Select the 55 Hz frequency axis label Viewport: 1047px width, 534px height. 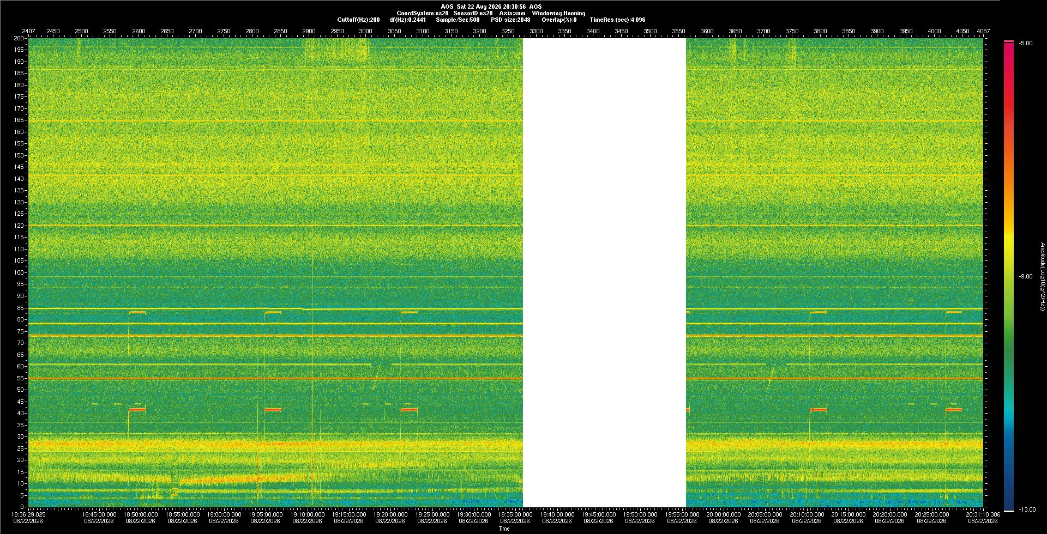(21, 378)
